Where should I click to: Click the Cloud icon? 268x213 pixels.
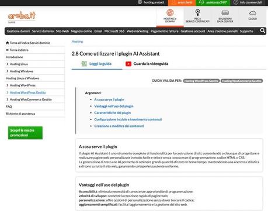253,13
